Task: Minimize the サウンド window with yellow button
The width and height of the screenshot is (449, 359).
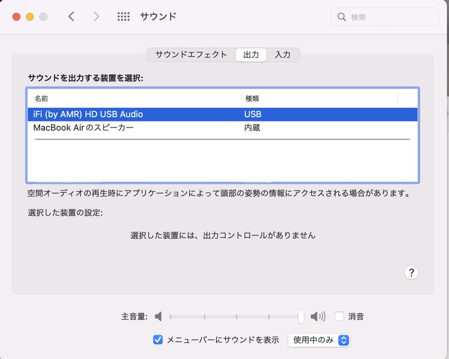Action: 29,17
